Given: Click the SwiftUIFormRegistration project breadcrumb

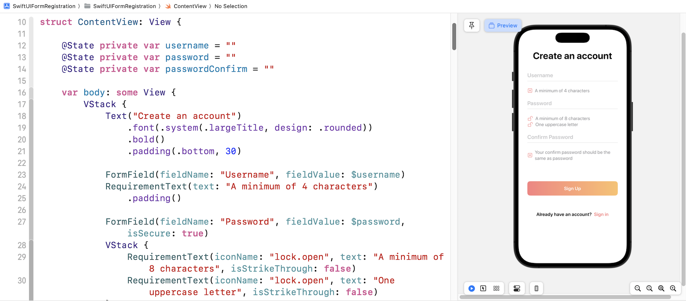Looking at the screenshot, I should 44,6.
